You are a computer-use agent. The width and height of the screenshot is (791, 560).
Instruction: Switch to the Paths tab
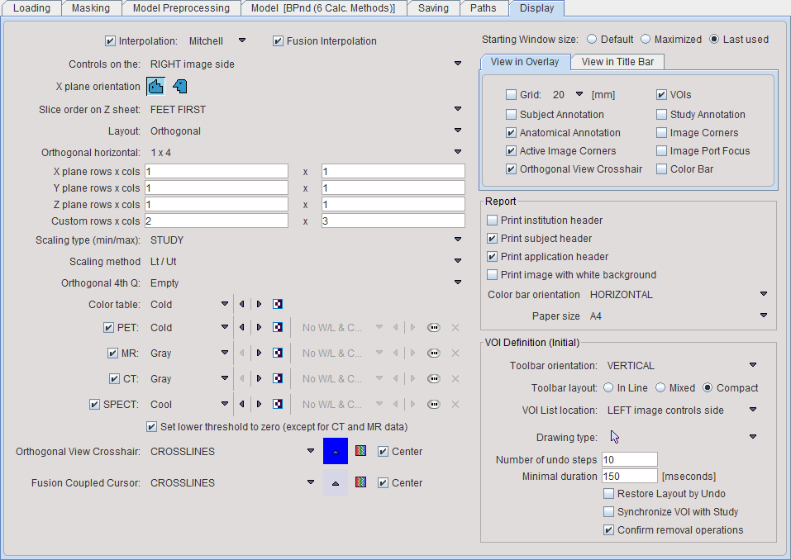[x=484, y=8]
